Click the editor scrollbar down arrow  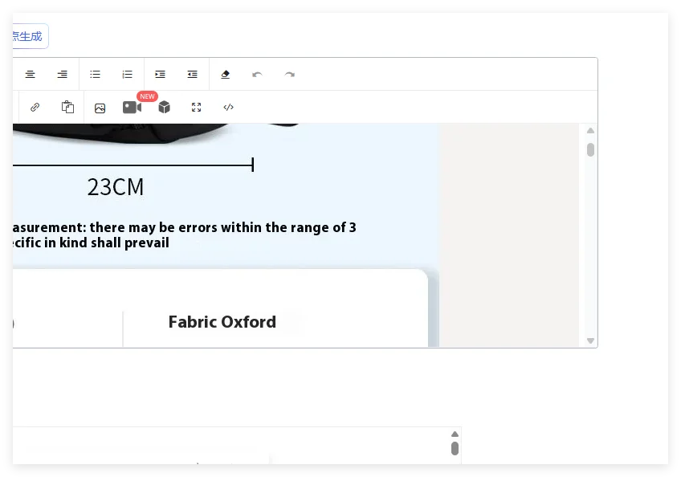tap(590, 340)
